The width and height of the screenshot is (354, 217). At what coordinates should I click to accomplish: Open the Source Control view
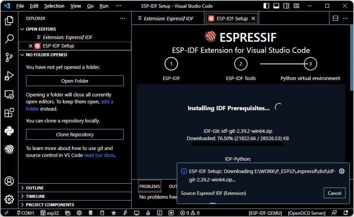point(9,57)
